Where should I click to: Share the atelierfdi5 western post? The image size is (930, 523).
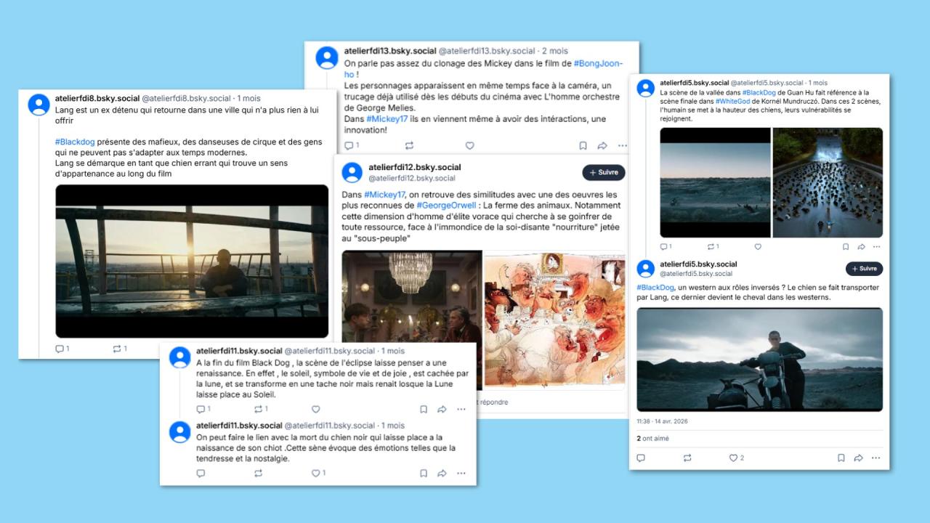pos(858,458)
